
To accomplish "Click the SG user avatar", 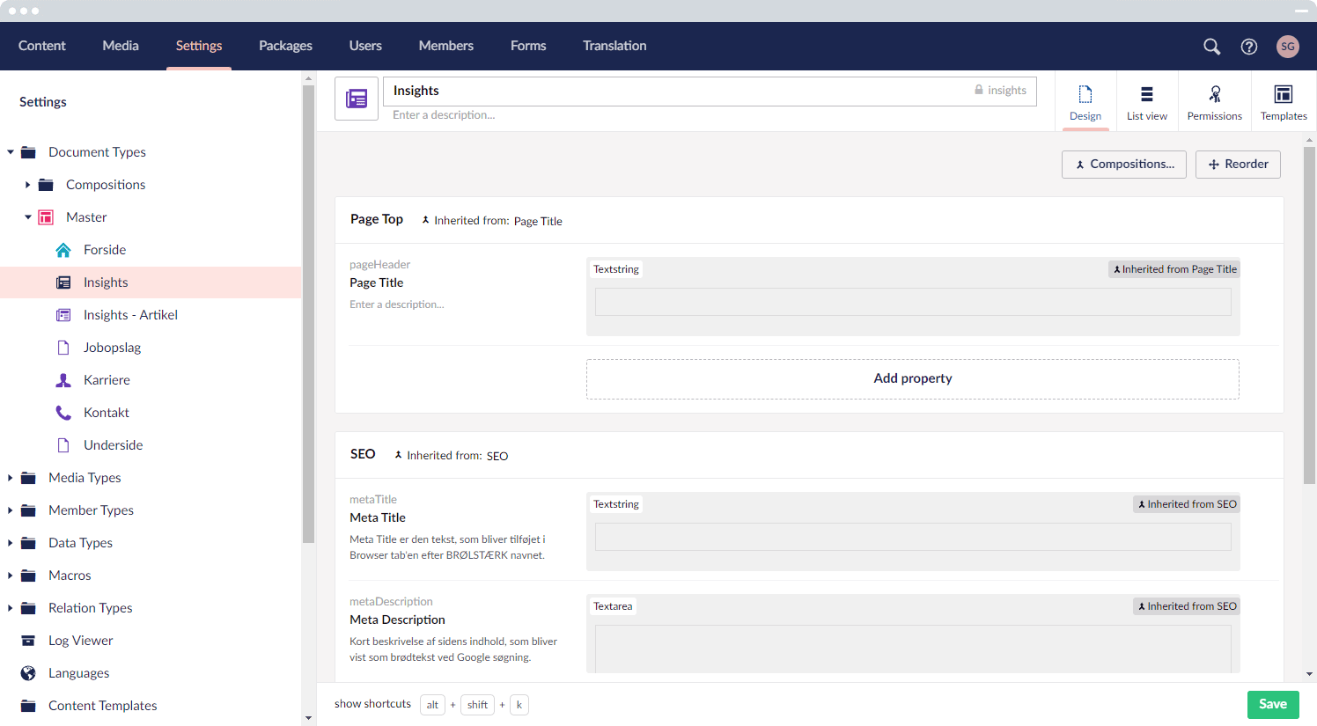I will [x=1288, y=46].
